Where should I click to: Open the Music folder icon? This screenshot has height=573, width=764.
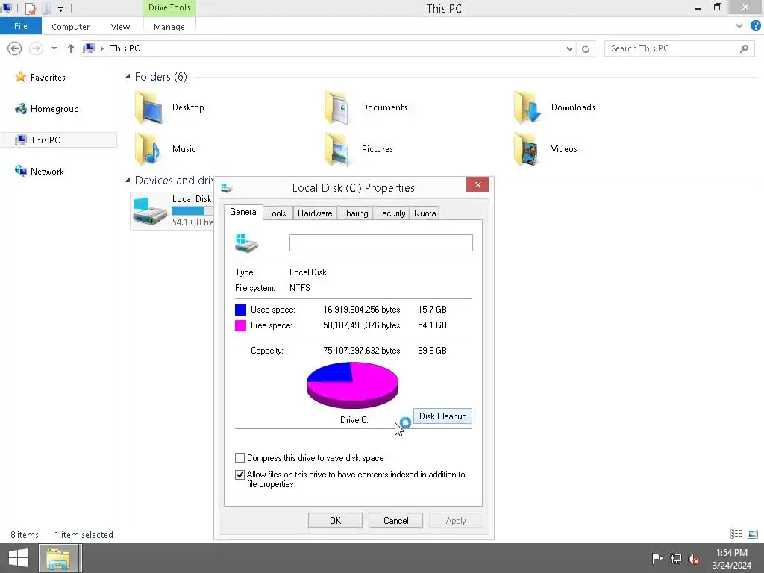(x=148, y=149)
